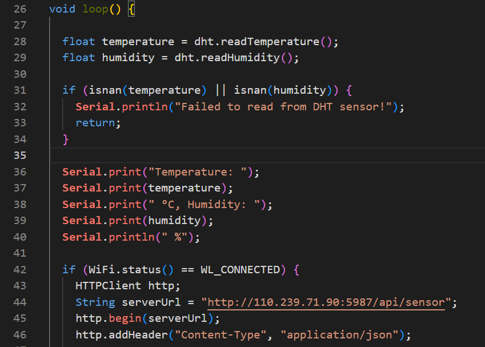This screenshot has width=485, height=347.
Task: Click the " %" string on line 40
Action: tap(174, 237)
